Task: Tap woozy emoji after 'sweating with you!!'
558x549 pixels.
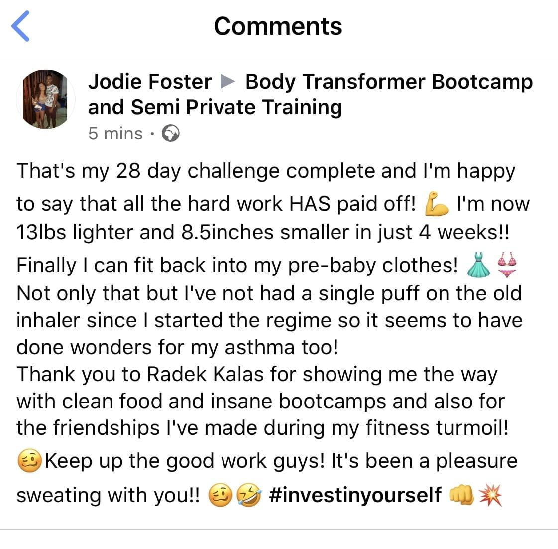Action: [220, 495]
